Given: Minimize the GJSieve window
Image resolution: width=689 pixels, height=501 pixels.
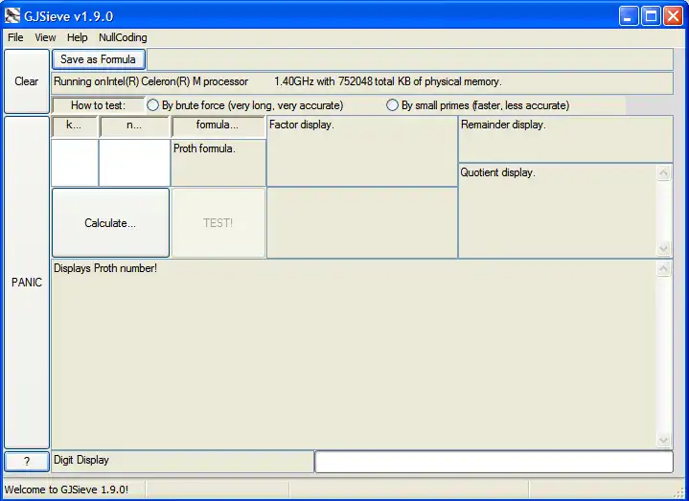Looking at the screenshot, I should pos(629,16).
